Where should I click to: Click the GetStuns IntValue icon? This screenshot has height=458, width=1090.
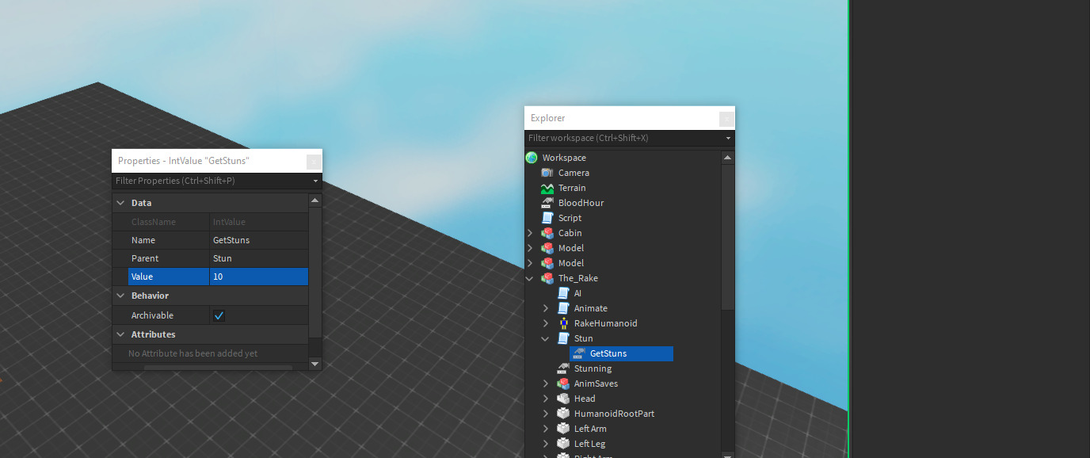coord(579,353)
